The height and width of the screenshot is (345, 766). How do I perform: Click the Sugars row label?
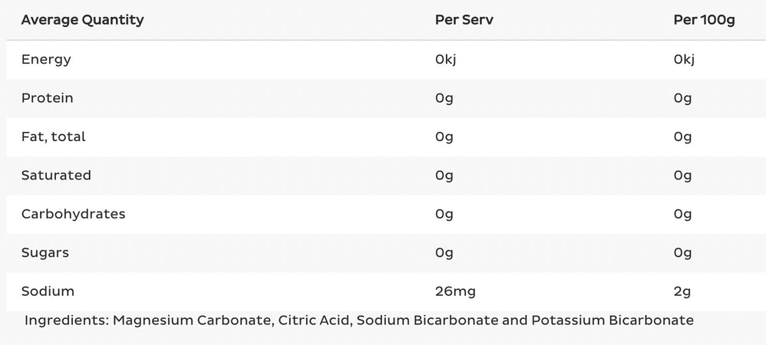[46, 252]
